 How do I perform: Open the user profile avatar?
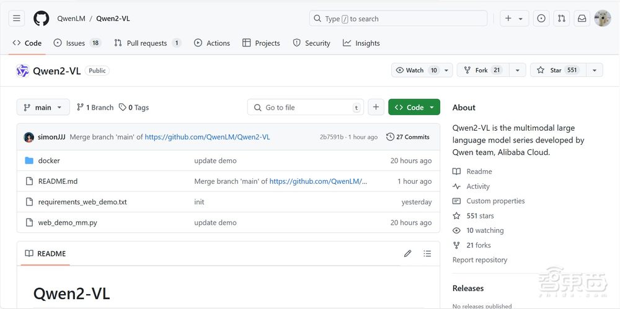click(602, 19)
